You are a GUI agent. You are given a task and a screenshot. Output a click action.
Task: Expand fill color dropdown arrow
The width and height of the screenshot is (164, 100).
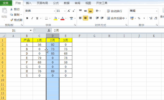pyautogui.click(x=59, y=18)
